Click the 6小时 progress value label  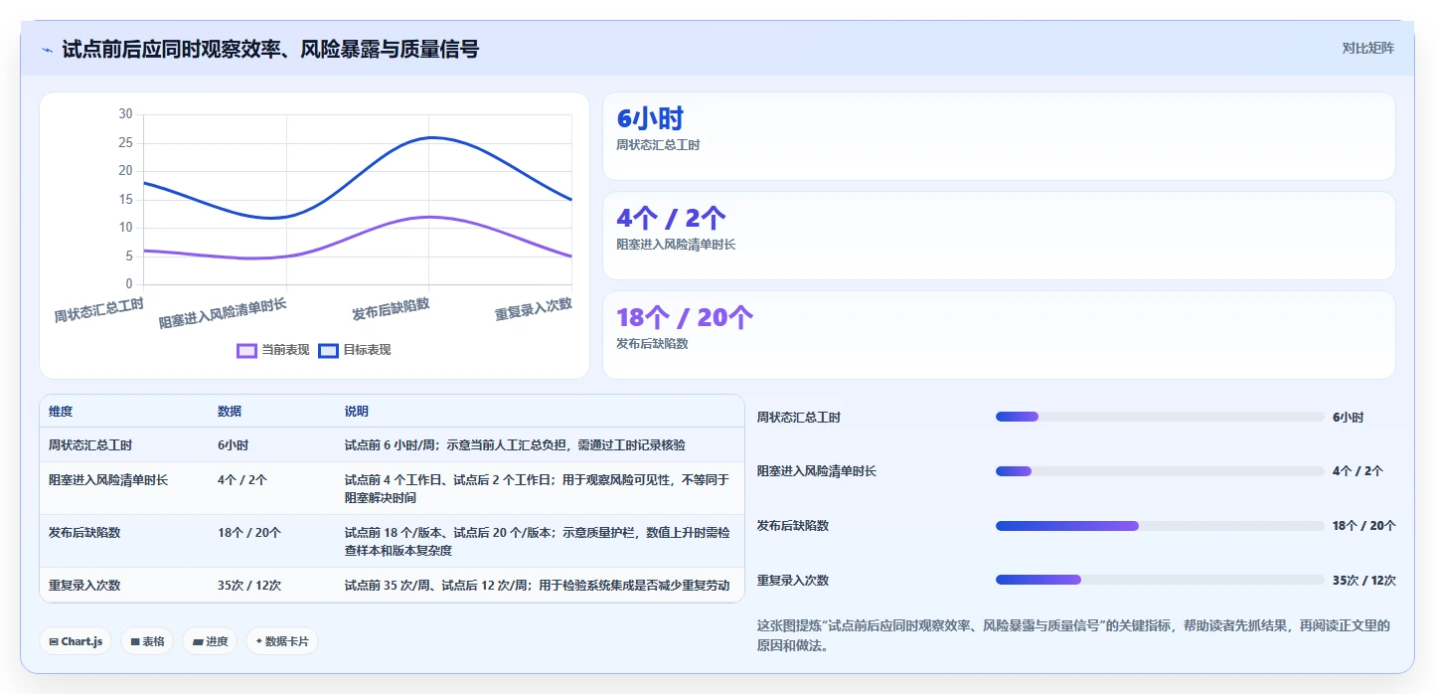(1348, 418)
